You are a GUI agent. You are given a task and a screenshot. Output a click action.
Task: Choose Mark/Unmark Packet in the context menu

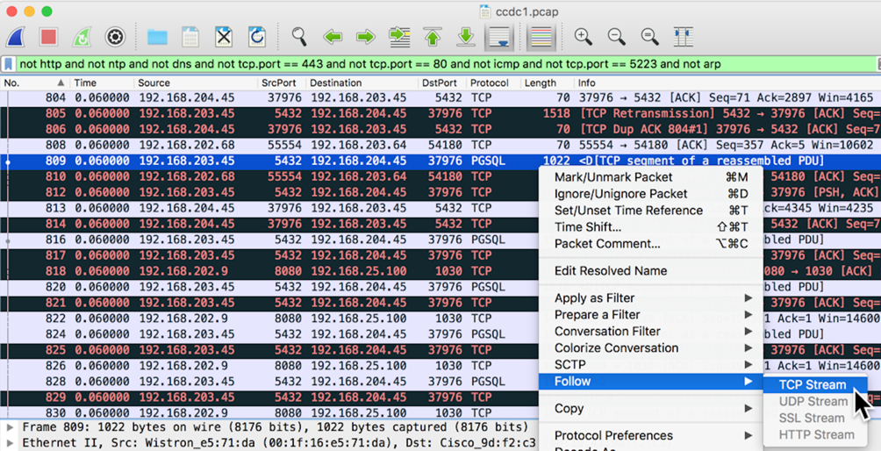pos(651,177)
